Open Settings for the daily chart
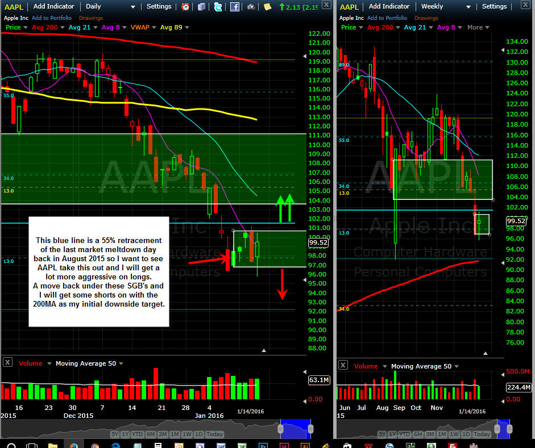The image size is (535, 448). 159,6
